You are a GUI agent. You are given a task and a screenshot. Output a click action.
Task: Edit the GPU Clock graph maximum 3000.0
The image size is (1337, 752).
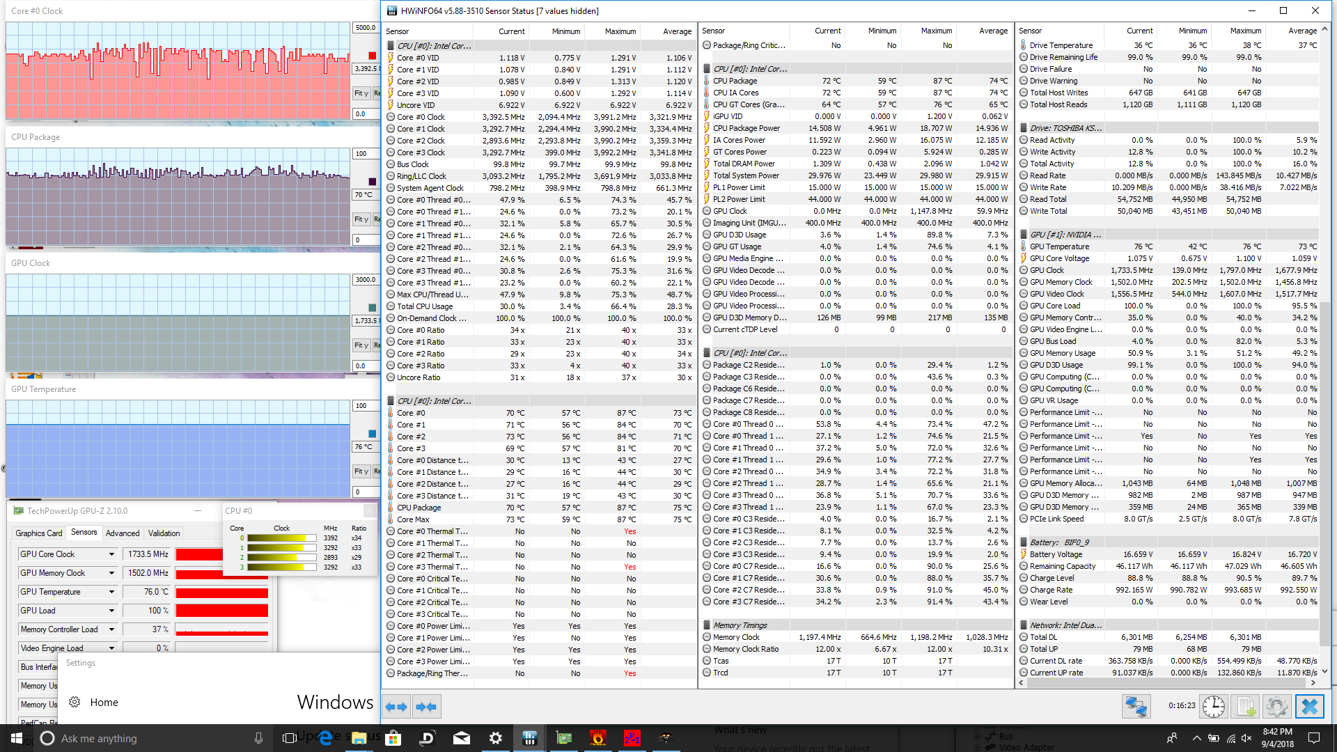[x=366, y=280]
